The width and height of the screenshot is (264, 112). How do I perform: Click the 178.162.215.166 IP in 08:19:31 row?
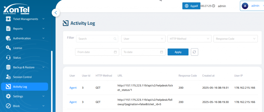click(245, 88)
